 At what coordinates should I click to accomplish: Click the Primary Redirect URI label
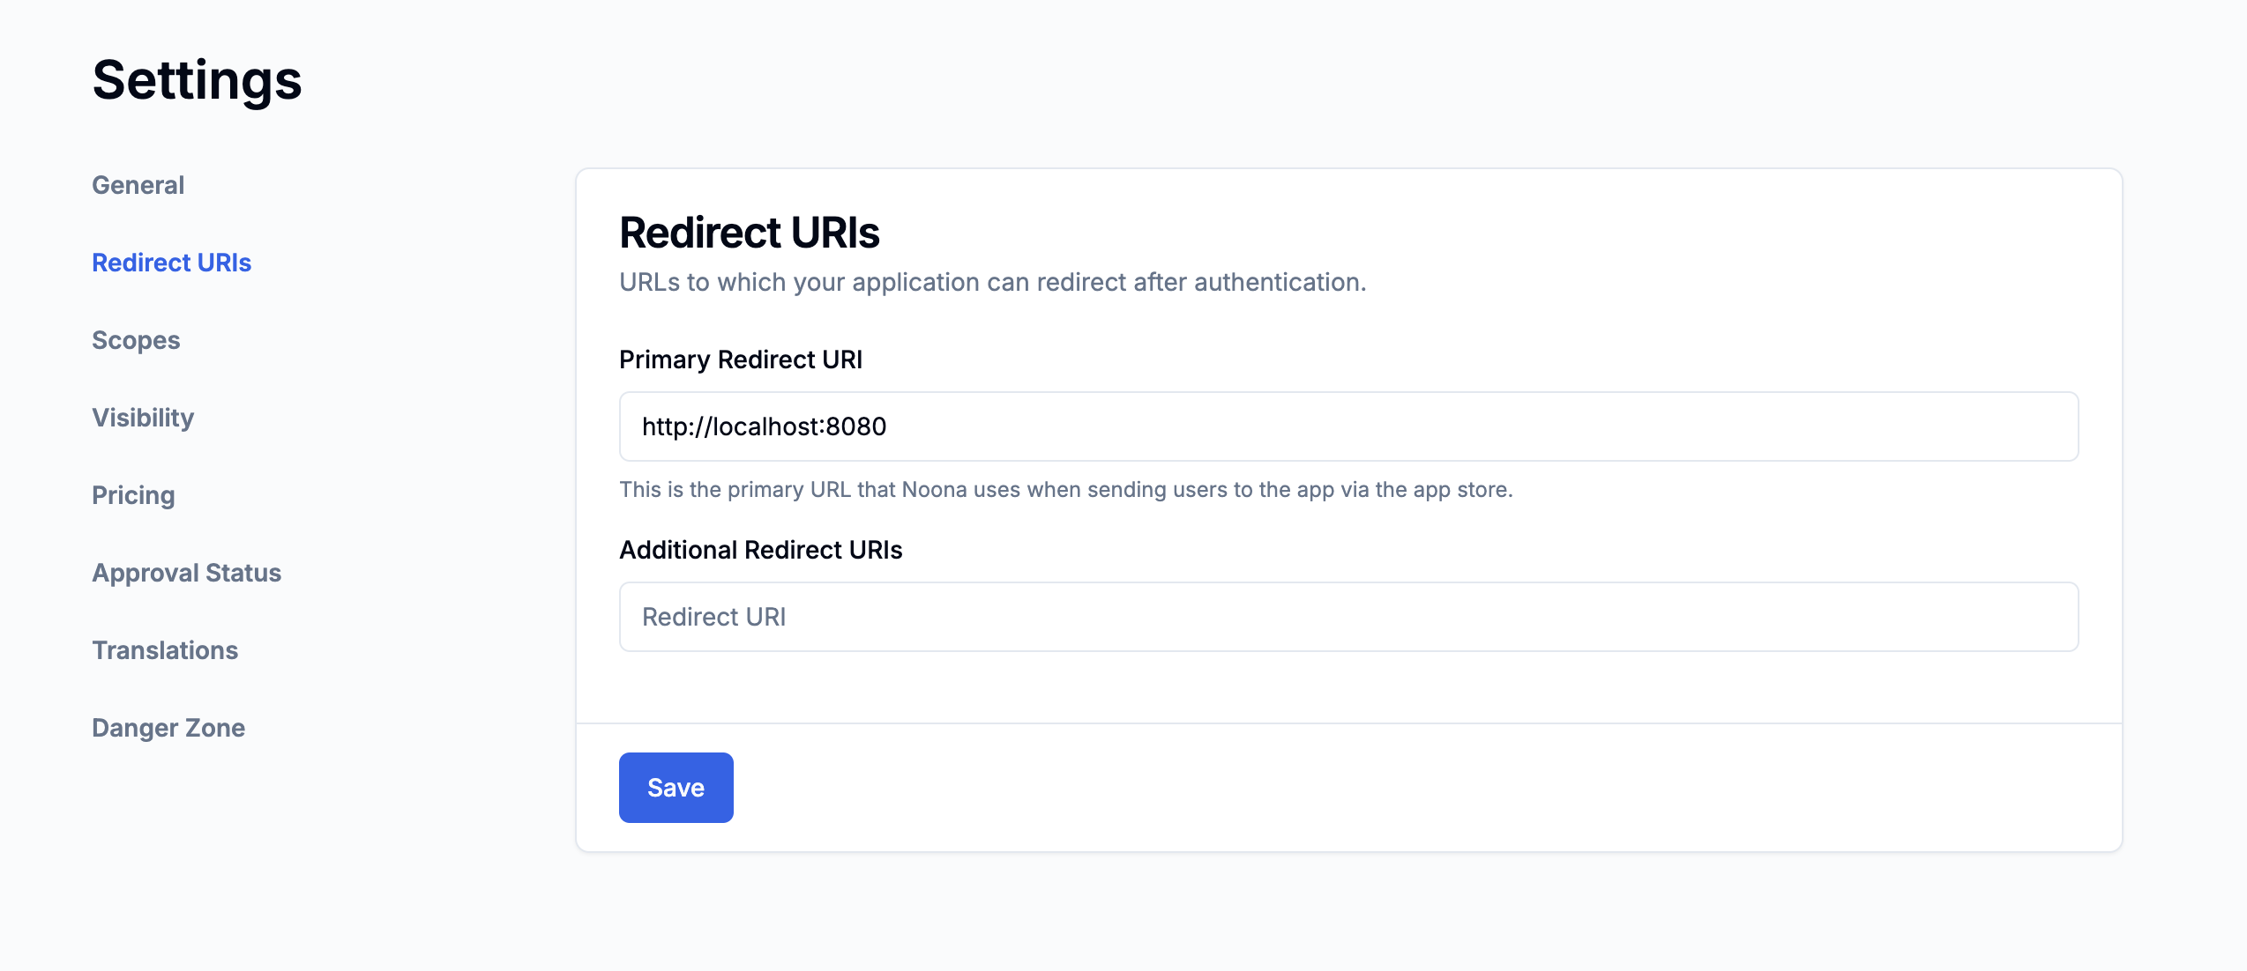741,359
